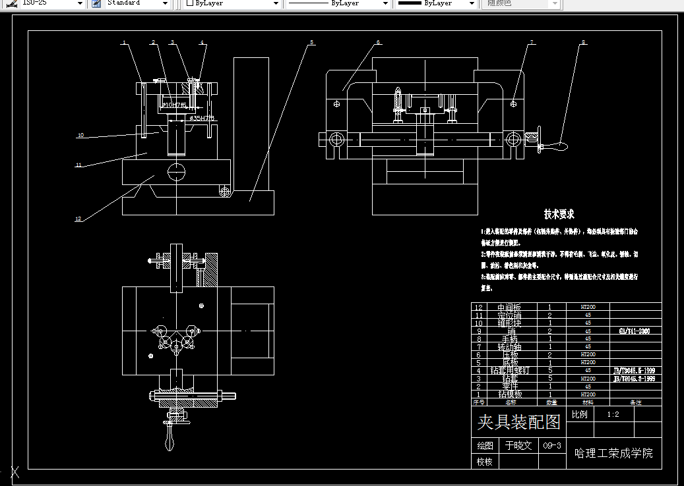Click the JB/T8045.5-1999 remark text
The width and height of the screenshot is (684, 486).
click(635, 371)
